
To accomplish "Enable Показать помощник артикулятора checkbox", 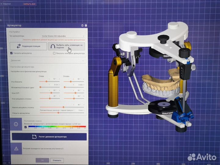I will coord(54,53).
